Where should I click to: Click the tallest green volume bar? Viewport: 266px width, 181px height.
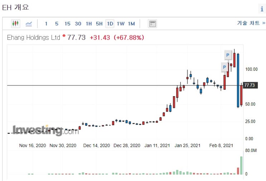[x=241, y=165]
